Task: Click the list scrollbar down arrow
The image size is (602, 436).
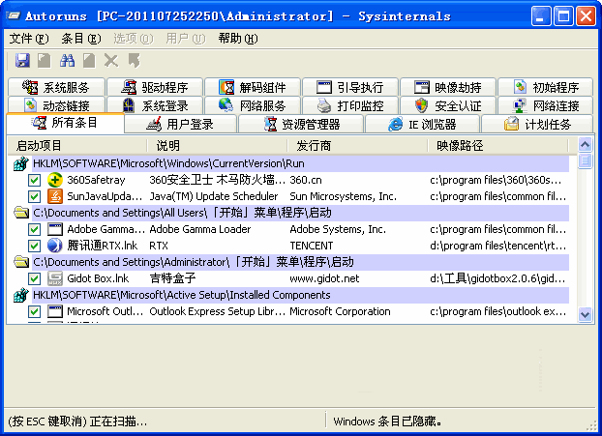Action: pos(585,314)
